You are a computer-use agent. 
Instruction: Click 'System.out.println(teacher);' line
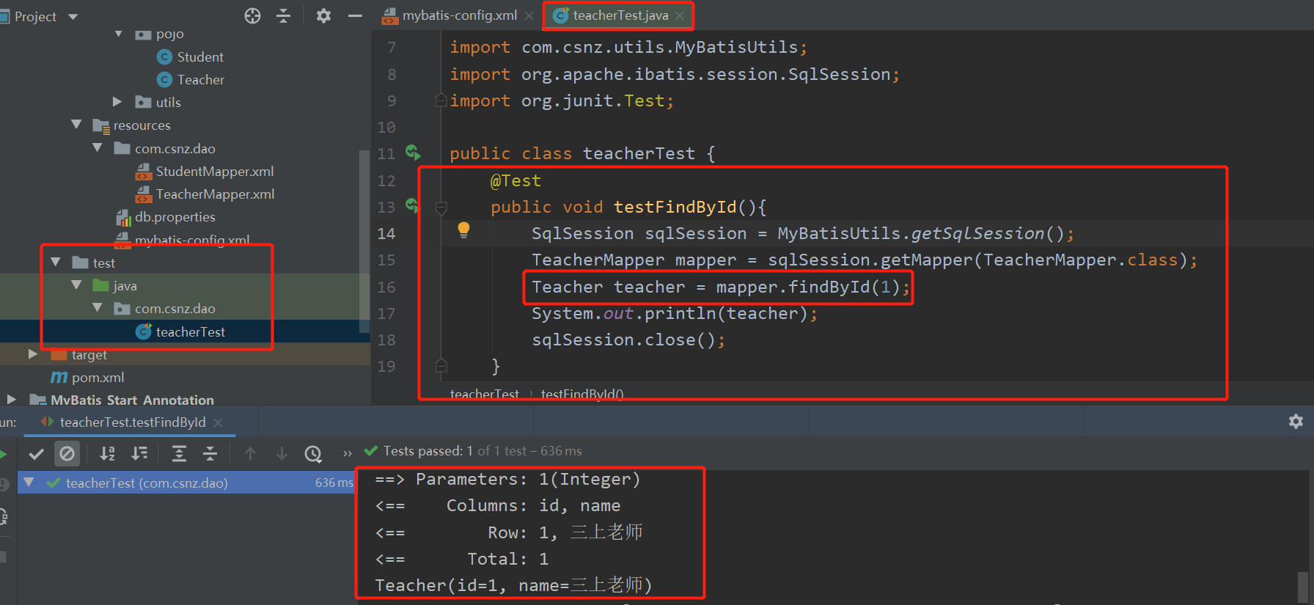pos(675,314)
